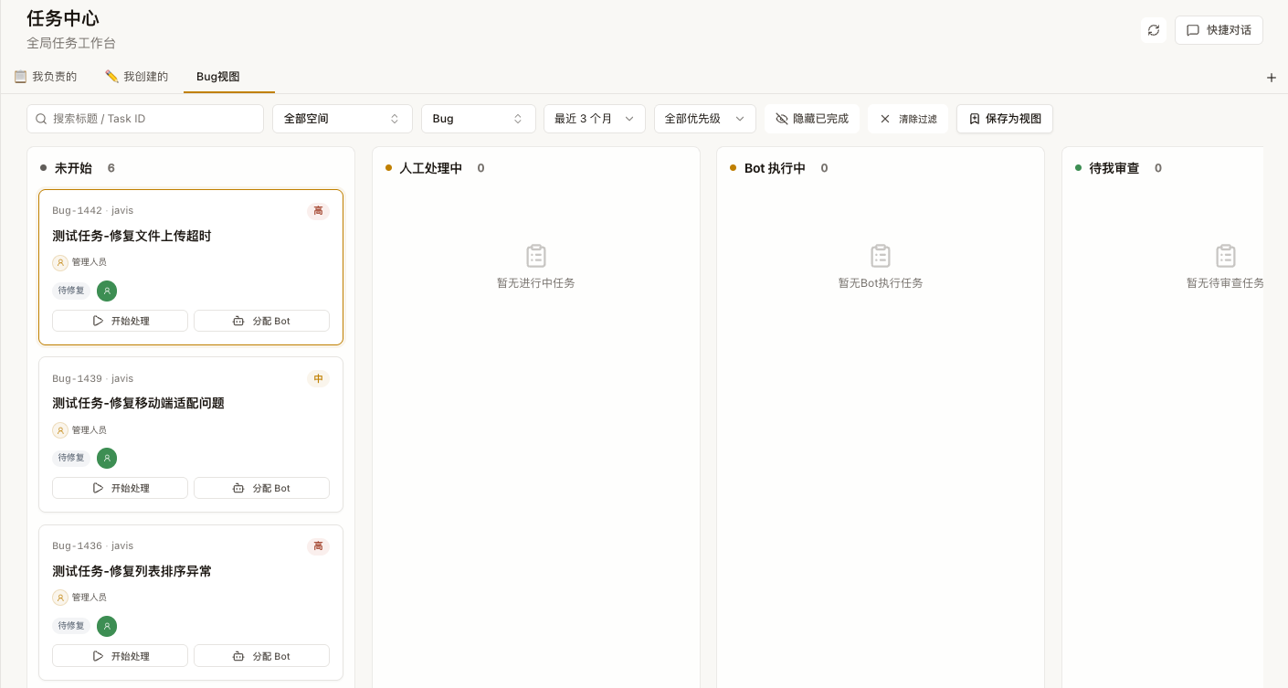This screenshot has height=688, width=1288.
Task: Toggle 隐藏已完成 filter
Action: (812, 119)
